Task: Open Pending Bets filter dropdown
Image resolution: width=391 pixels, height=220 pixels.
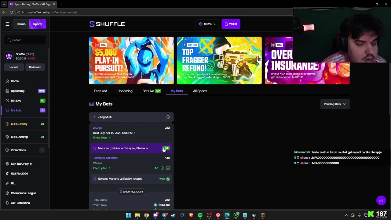Action: click(335, 104)
